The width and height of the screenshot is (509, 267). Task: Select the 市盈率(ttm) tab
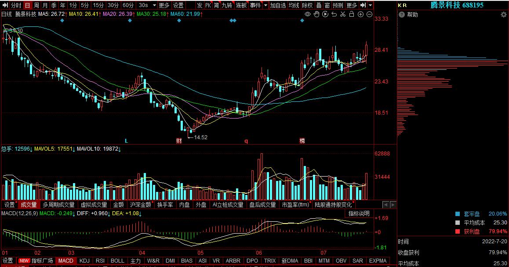click(296, 205)
